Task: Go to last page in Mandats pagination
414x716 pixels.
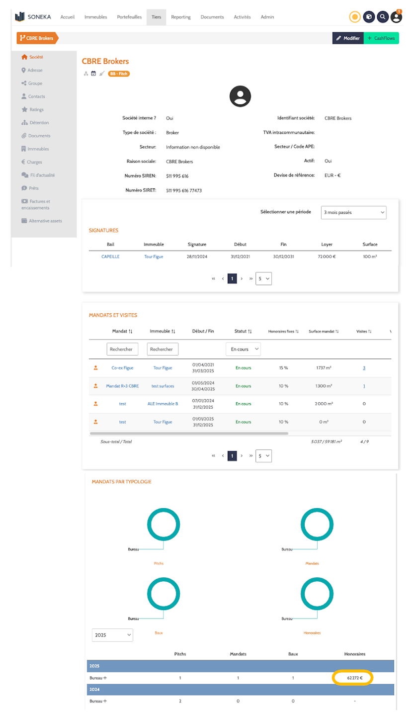Action: pos(250,455)
